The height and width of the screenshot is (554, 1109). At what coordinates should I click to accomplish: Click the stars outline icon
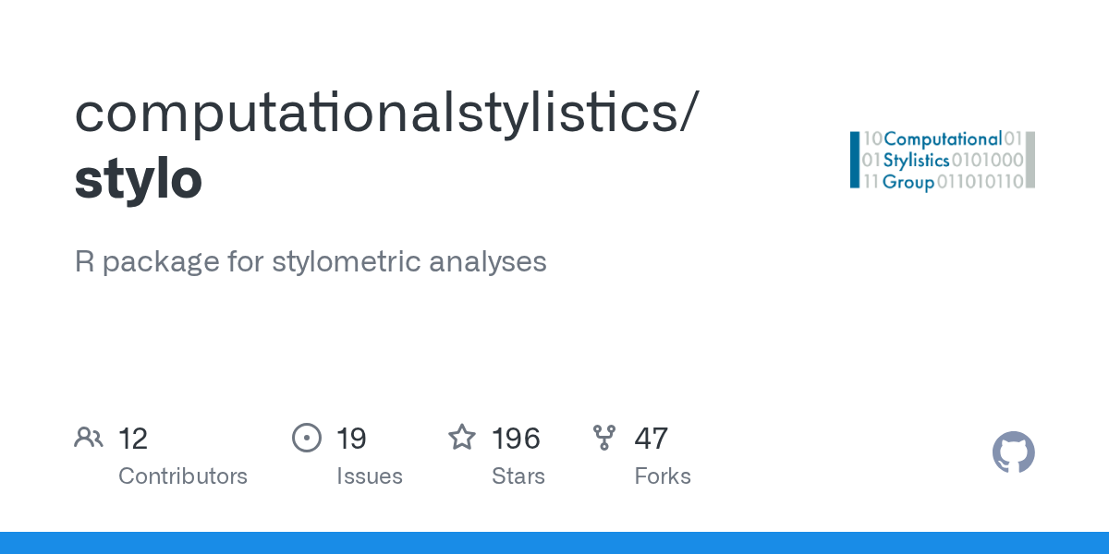[462, 437]
